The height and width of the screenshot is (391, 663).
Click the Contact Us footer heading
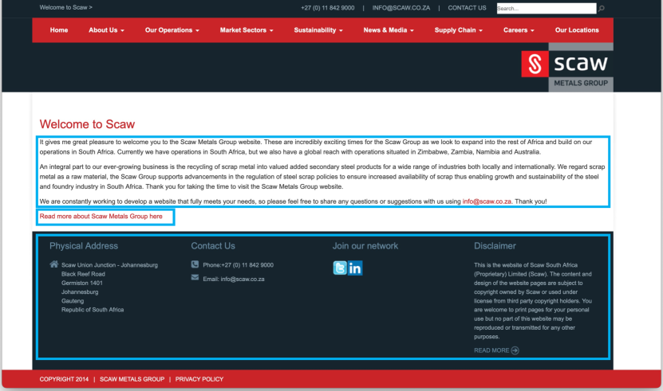(213, 246)
